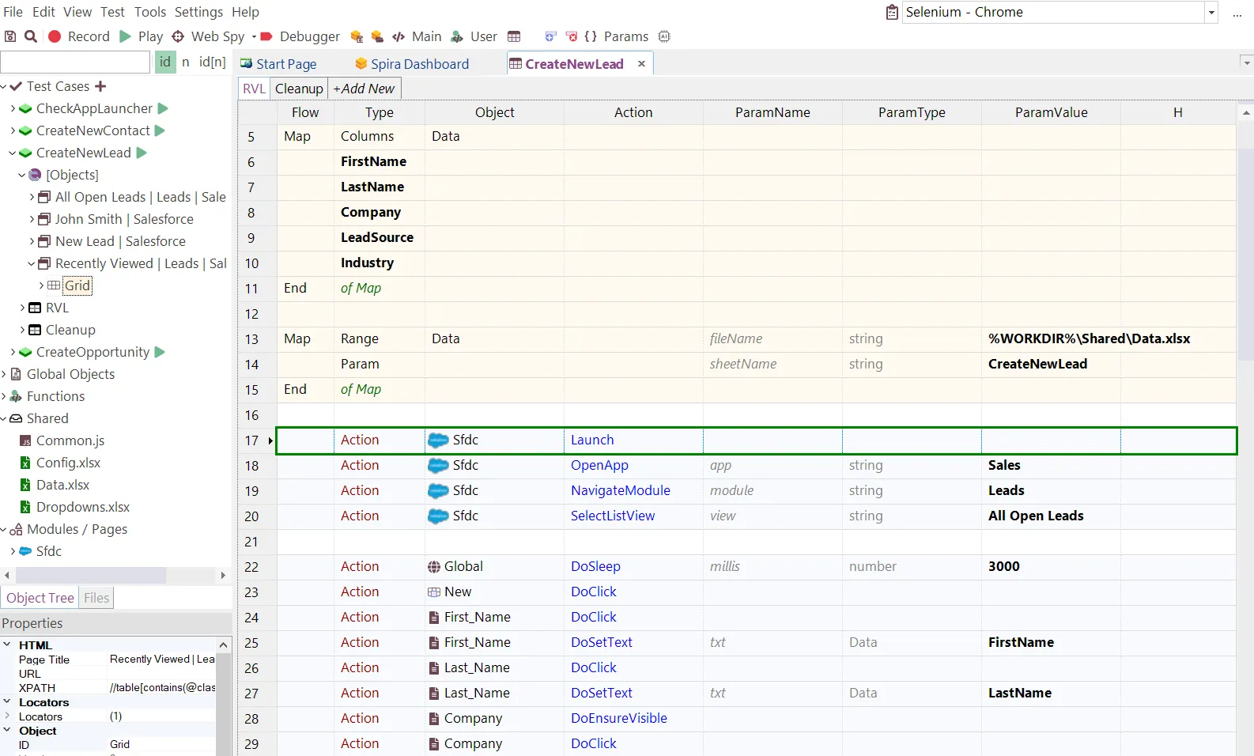Click the table grid icon in toolbar
The height and width of the screenshot is (756, 1254).
(514, 36)
